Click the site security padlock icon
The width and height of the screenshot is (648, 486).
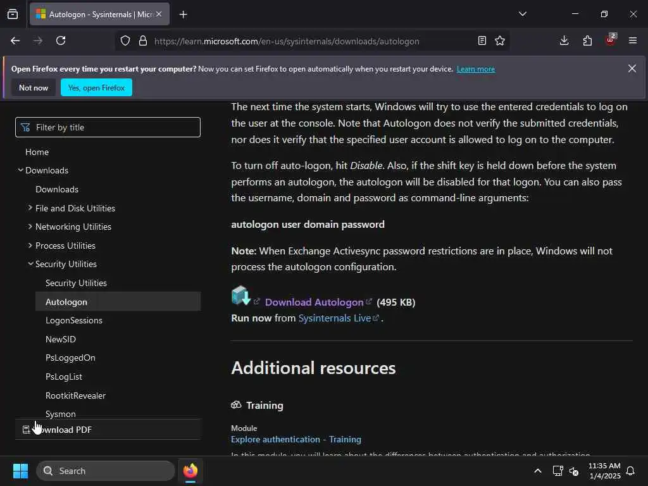[143, 40]
